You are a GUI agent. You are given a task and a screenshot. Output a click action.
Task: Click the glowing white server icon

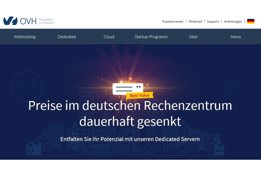point(128,88)
